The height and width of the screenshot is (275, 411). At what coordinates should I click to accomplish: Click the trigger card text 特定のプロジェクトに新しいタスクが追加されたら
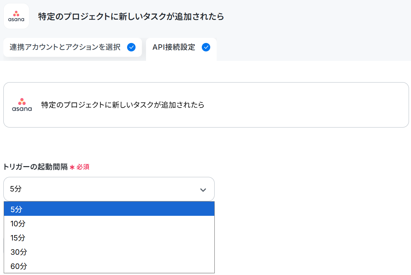coord(123,105)
